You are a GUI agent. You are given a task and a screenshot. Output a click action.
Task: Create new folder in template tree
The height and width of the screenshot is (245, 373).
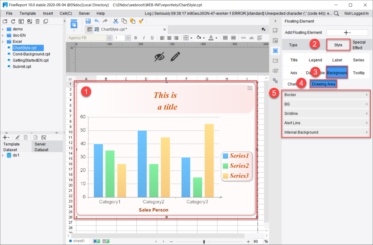coord(5,21)
